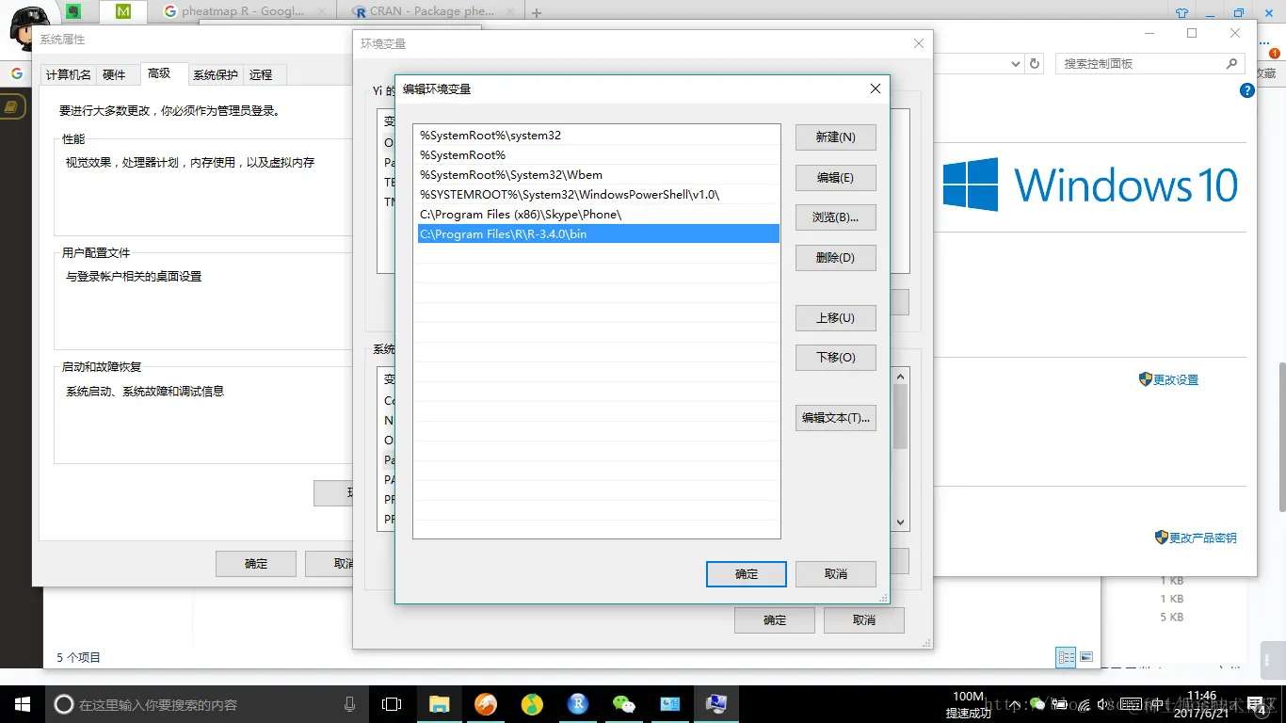Close the 编辑环境变量 dialog
The height and width of the screenshot is (723, 1286).
(x=876, y=88)
